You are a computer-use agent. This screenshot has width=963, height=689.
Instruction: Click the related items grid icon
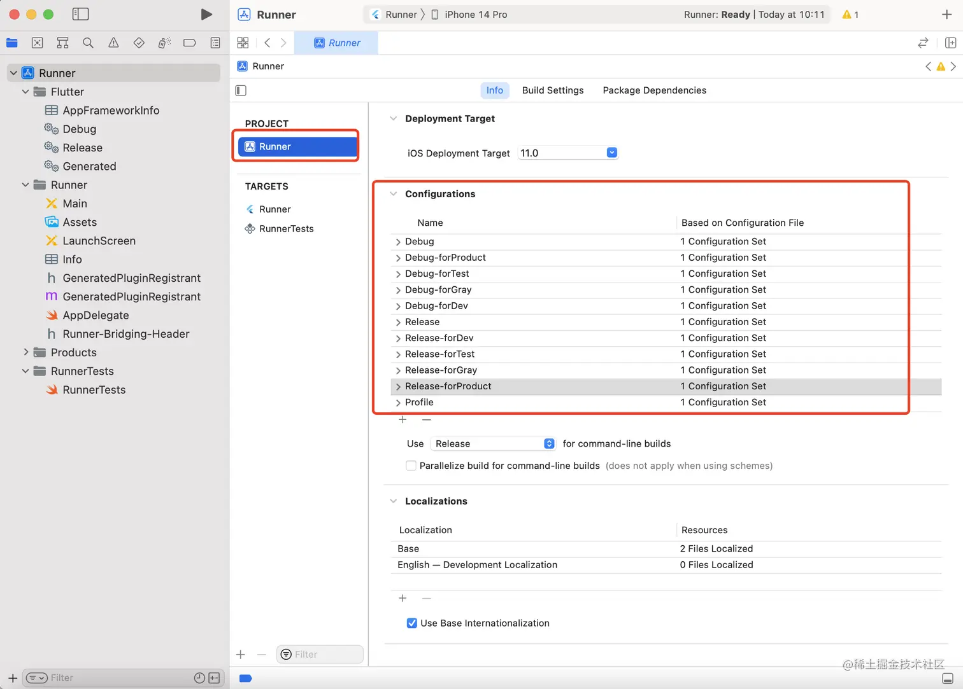coord(243,43)
